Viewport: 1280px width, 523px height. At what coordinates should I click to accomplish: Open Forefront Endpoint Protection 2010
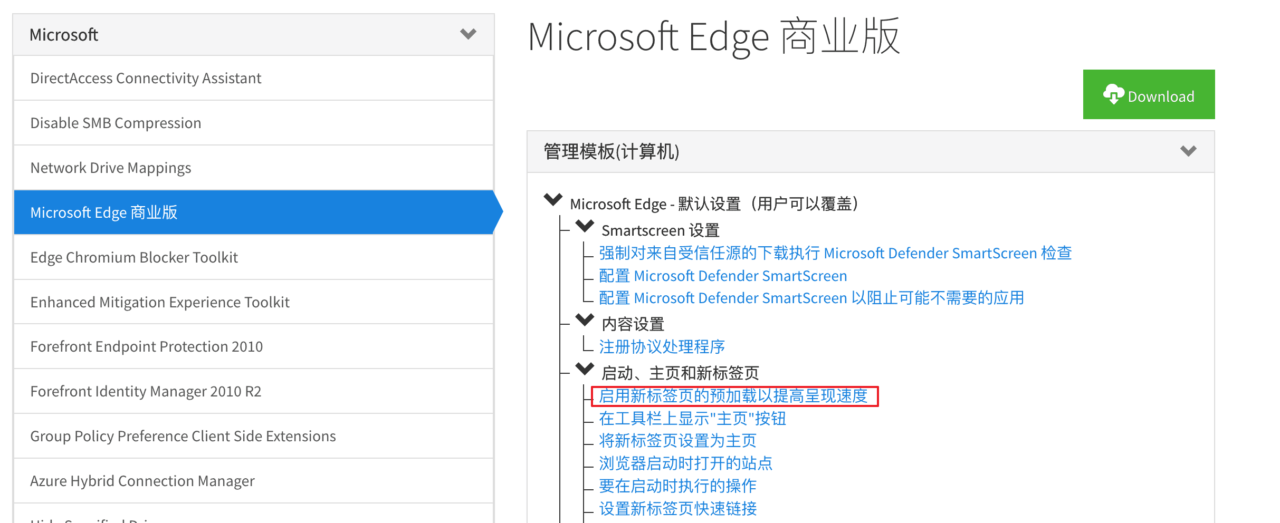pyautogui.click(x=146, y=347)
